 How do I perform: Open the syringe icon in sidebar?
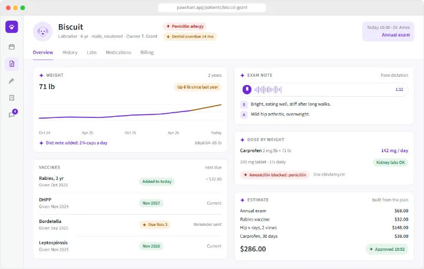tap(12, 81)
